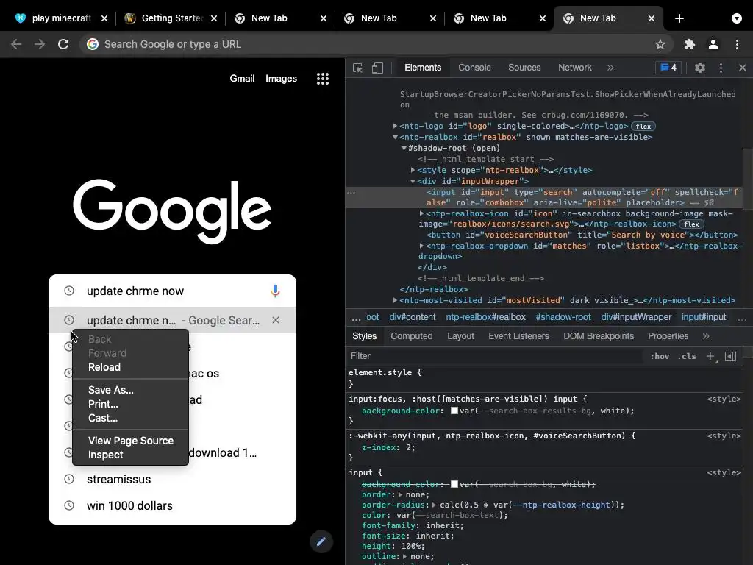Open the tab search dropdown arrow
The image size is (753, 565).
(x=737, y=18)
